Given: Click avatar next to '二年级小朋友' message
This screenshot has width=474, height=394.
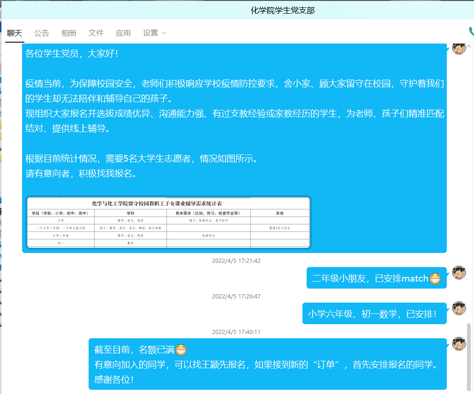Looking at the screenshot, I should point(459,273).
